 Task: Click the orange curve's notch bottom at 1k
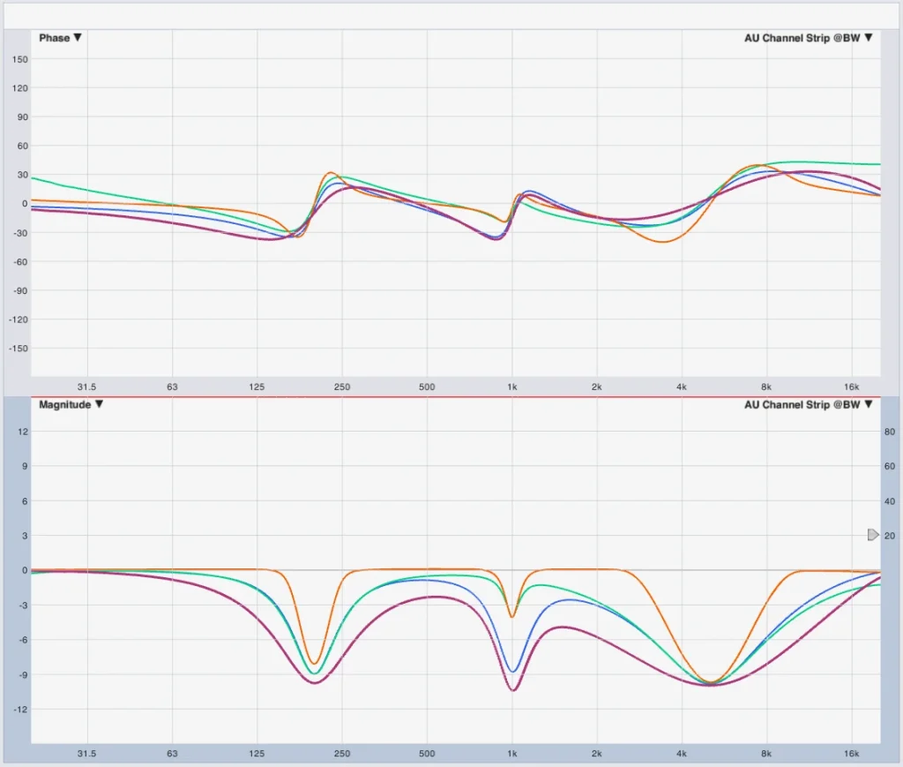pos(511,616)
